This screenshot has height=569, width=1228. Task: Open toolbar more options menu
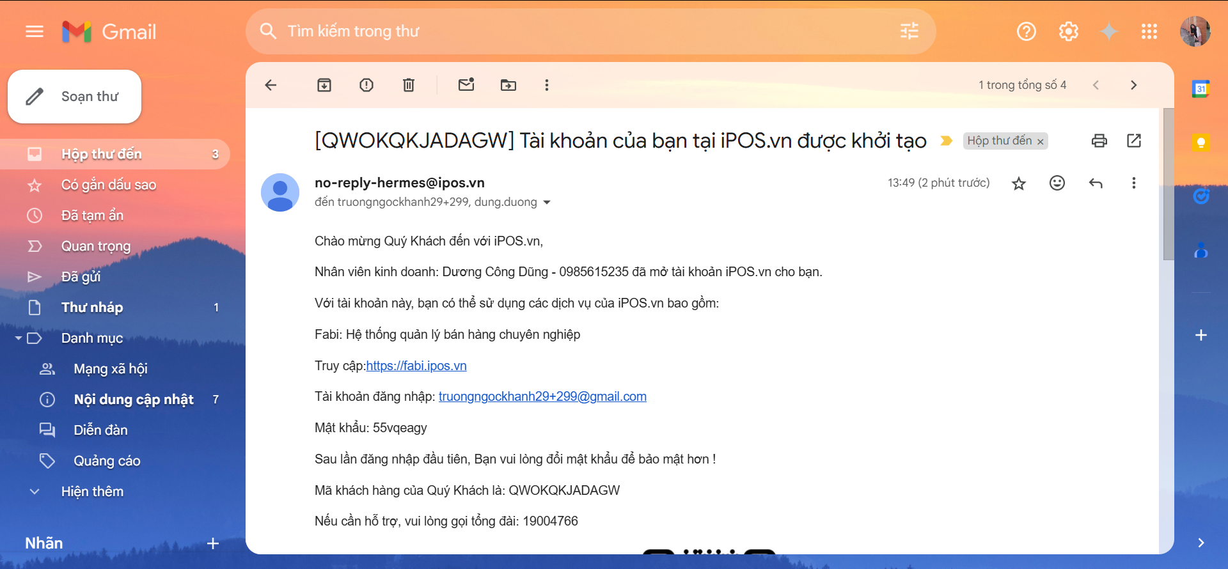coord(547,85)
